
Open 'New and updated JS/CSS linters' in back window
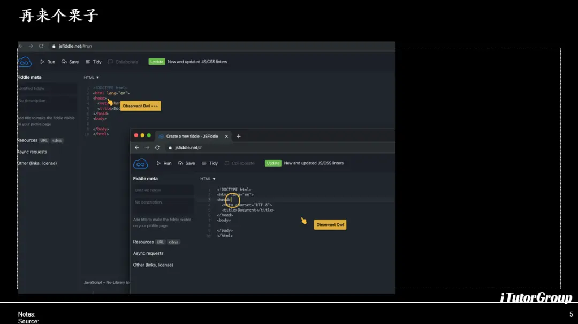click(197, 62)
